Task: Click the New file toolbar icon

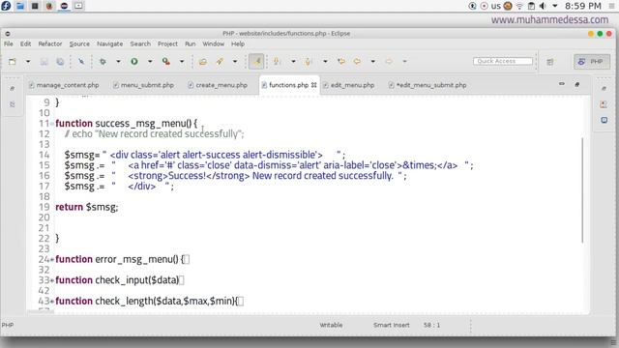Action: click(x=13, y=62)
